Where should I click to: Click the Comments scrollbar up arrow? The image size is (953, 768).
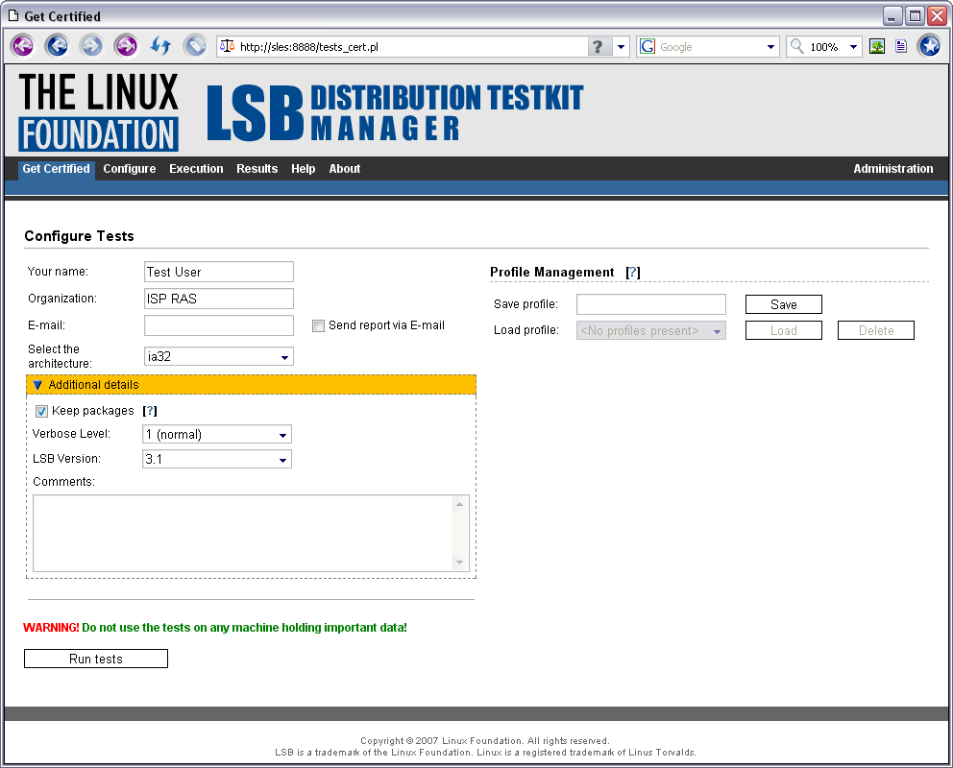[x=459, y=504]
